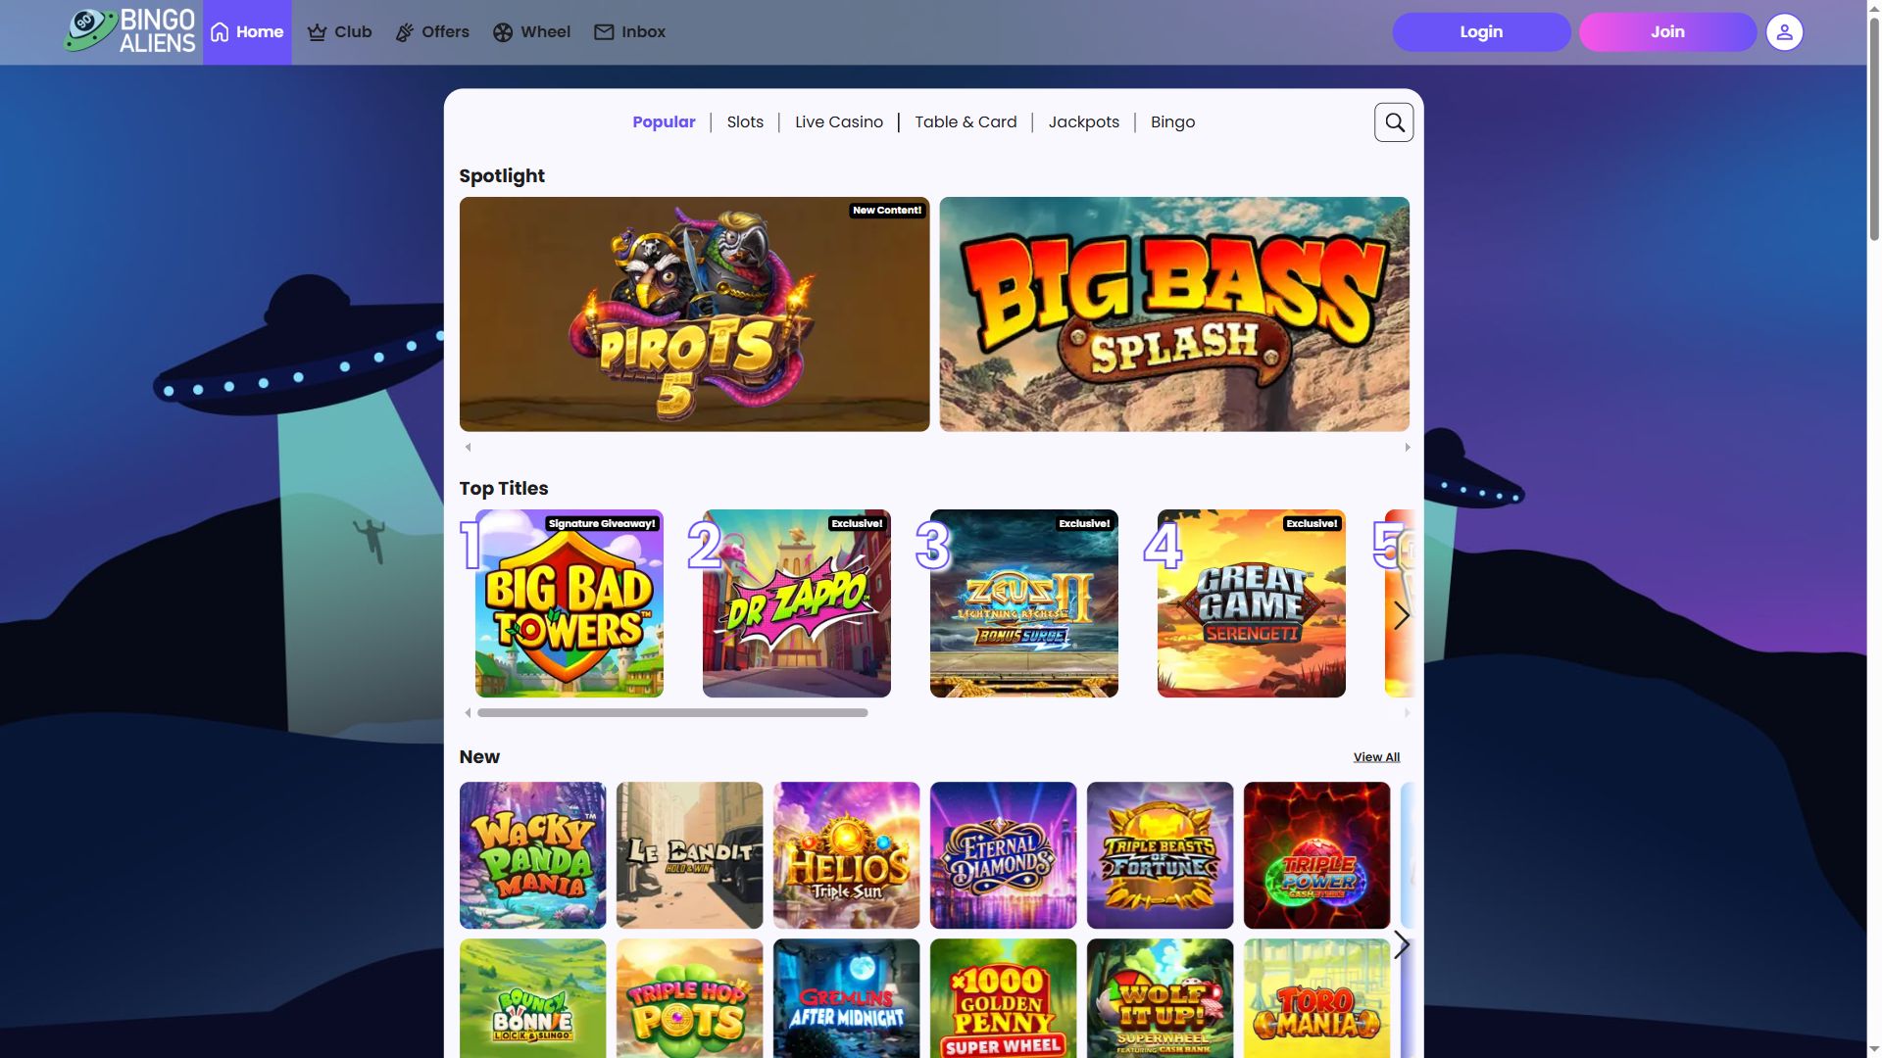This screenshot has height=1058, width=1882.
Task: Open the Inbox
Action: tap(629, 32)
